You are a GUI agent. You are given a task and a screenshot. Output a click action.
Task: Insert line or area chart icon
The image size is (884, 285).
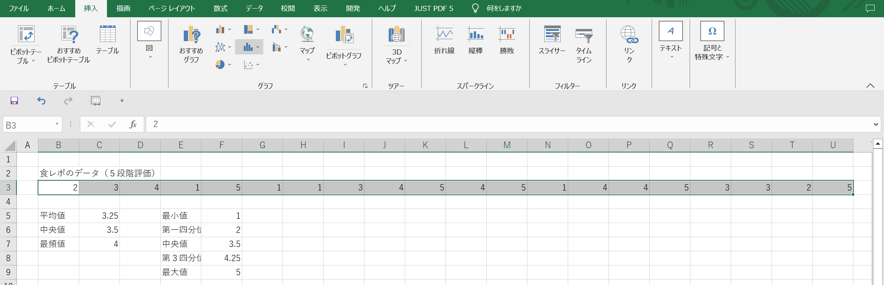click(220, 47)
